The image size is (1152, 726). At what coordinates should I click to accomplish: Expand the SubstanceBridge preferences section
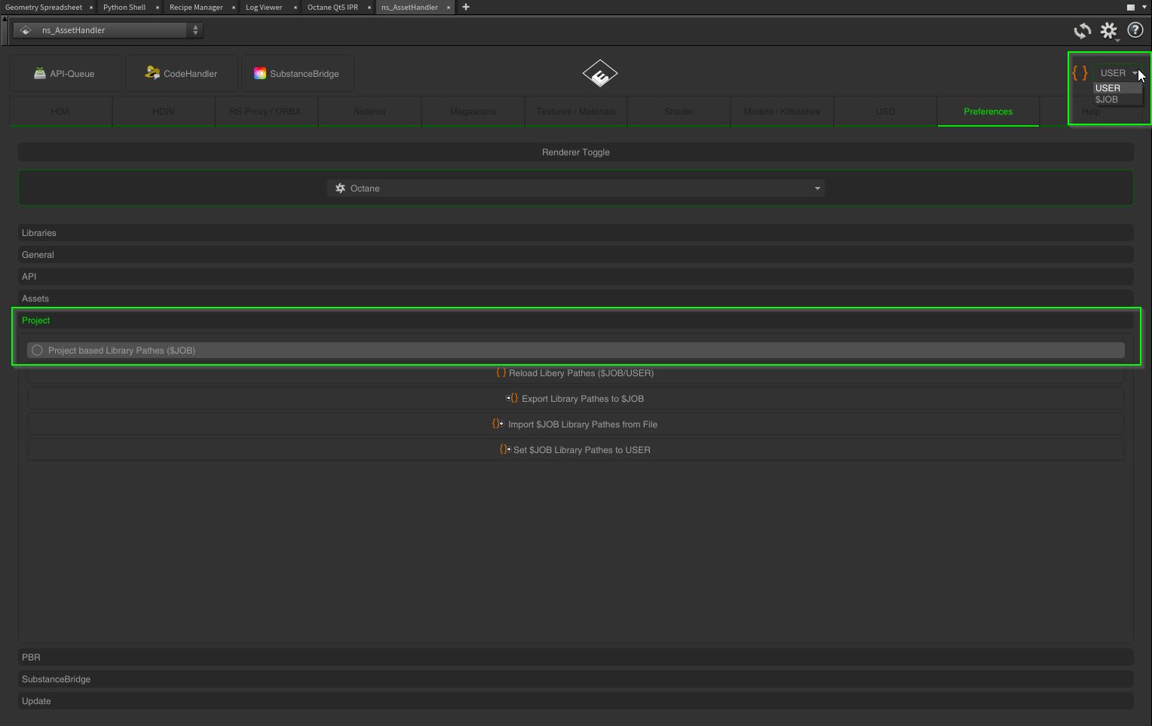point(56,679)
